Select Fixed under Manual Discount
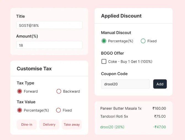The image size is (185, 140). (x=143, y=41)
